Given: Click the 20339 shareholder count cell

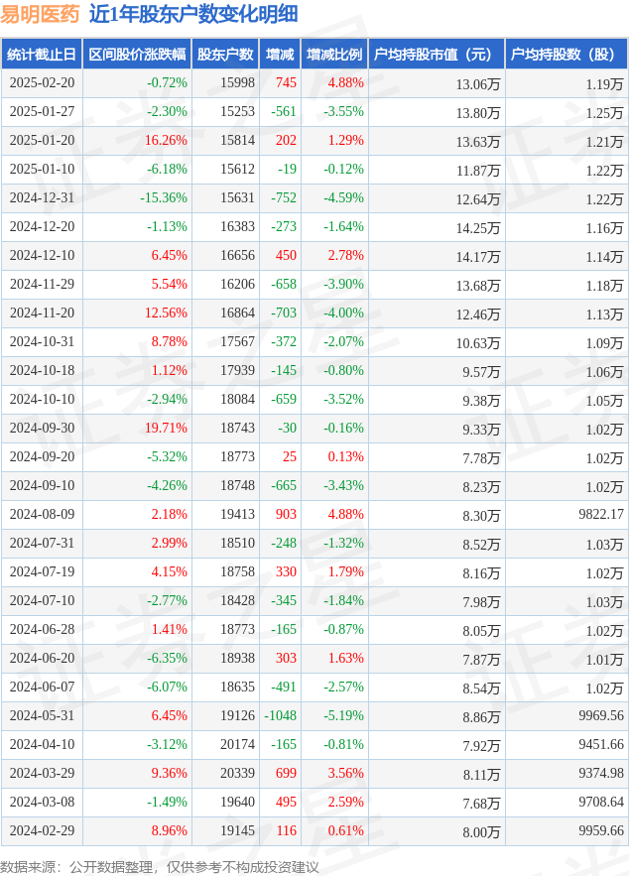Looking at the screenshot, I should pyautogui.click(x=237, y=774).
